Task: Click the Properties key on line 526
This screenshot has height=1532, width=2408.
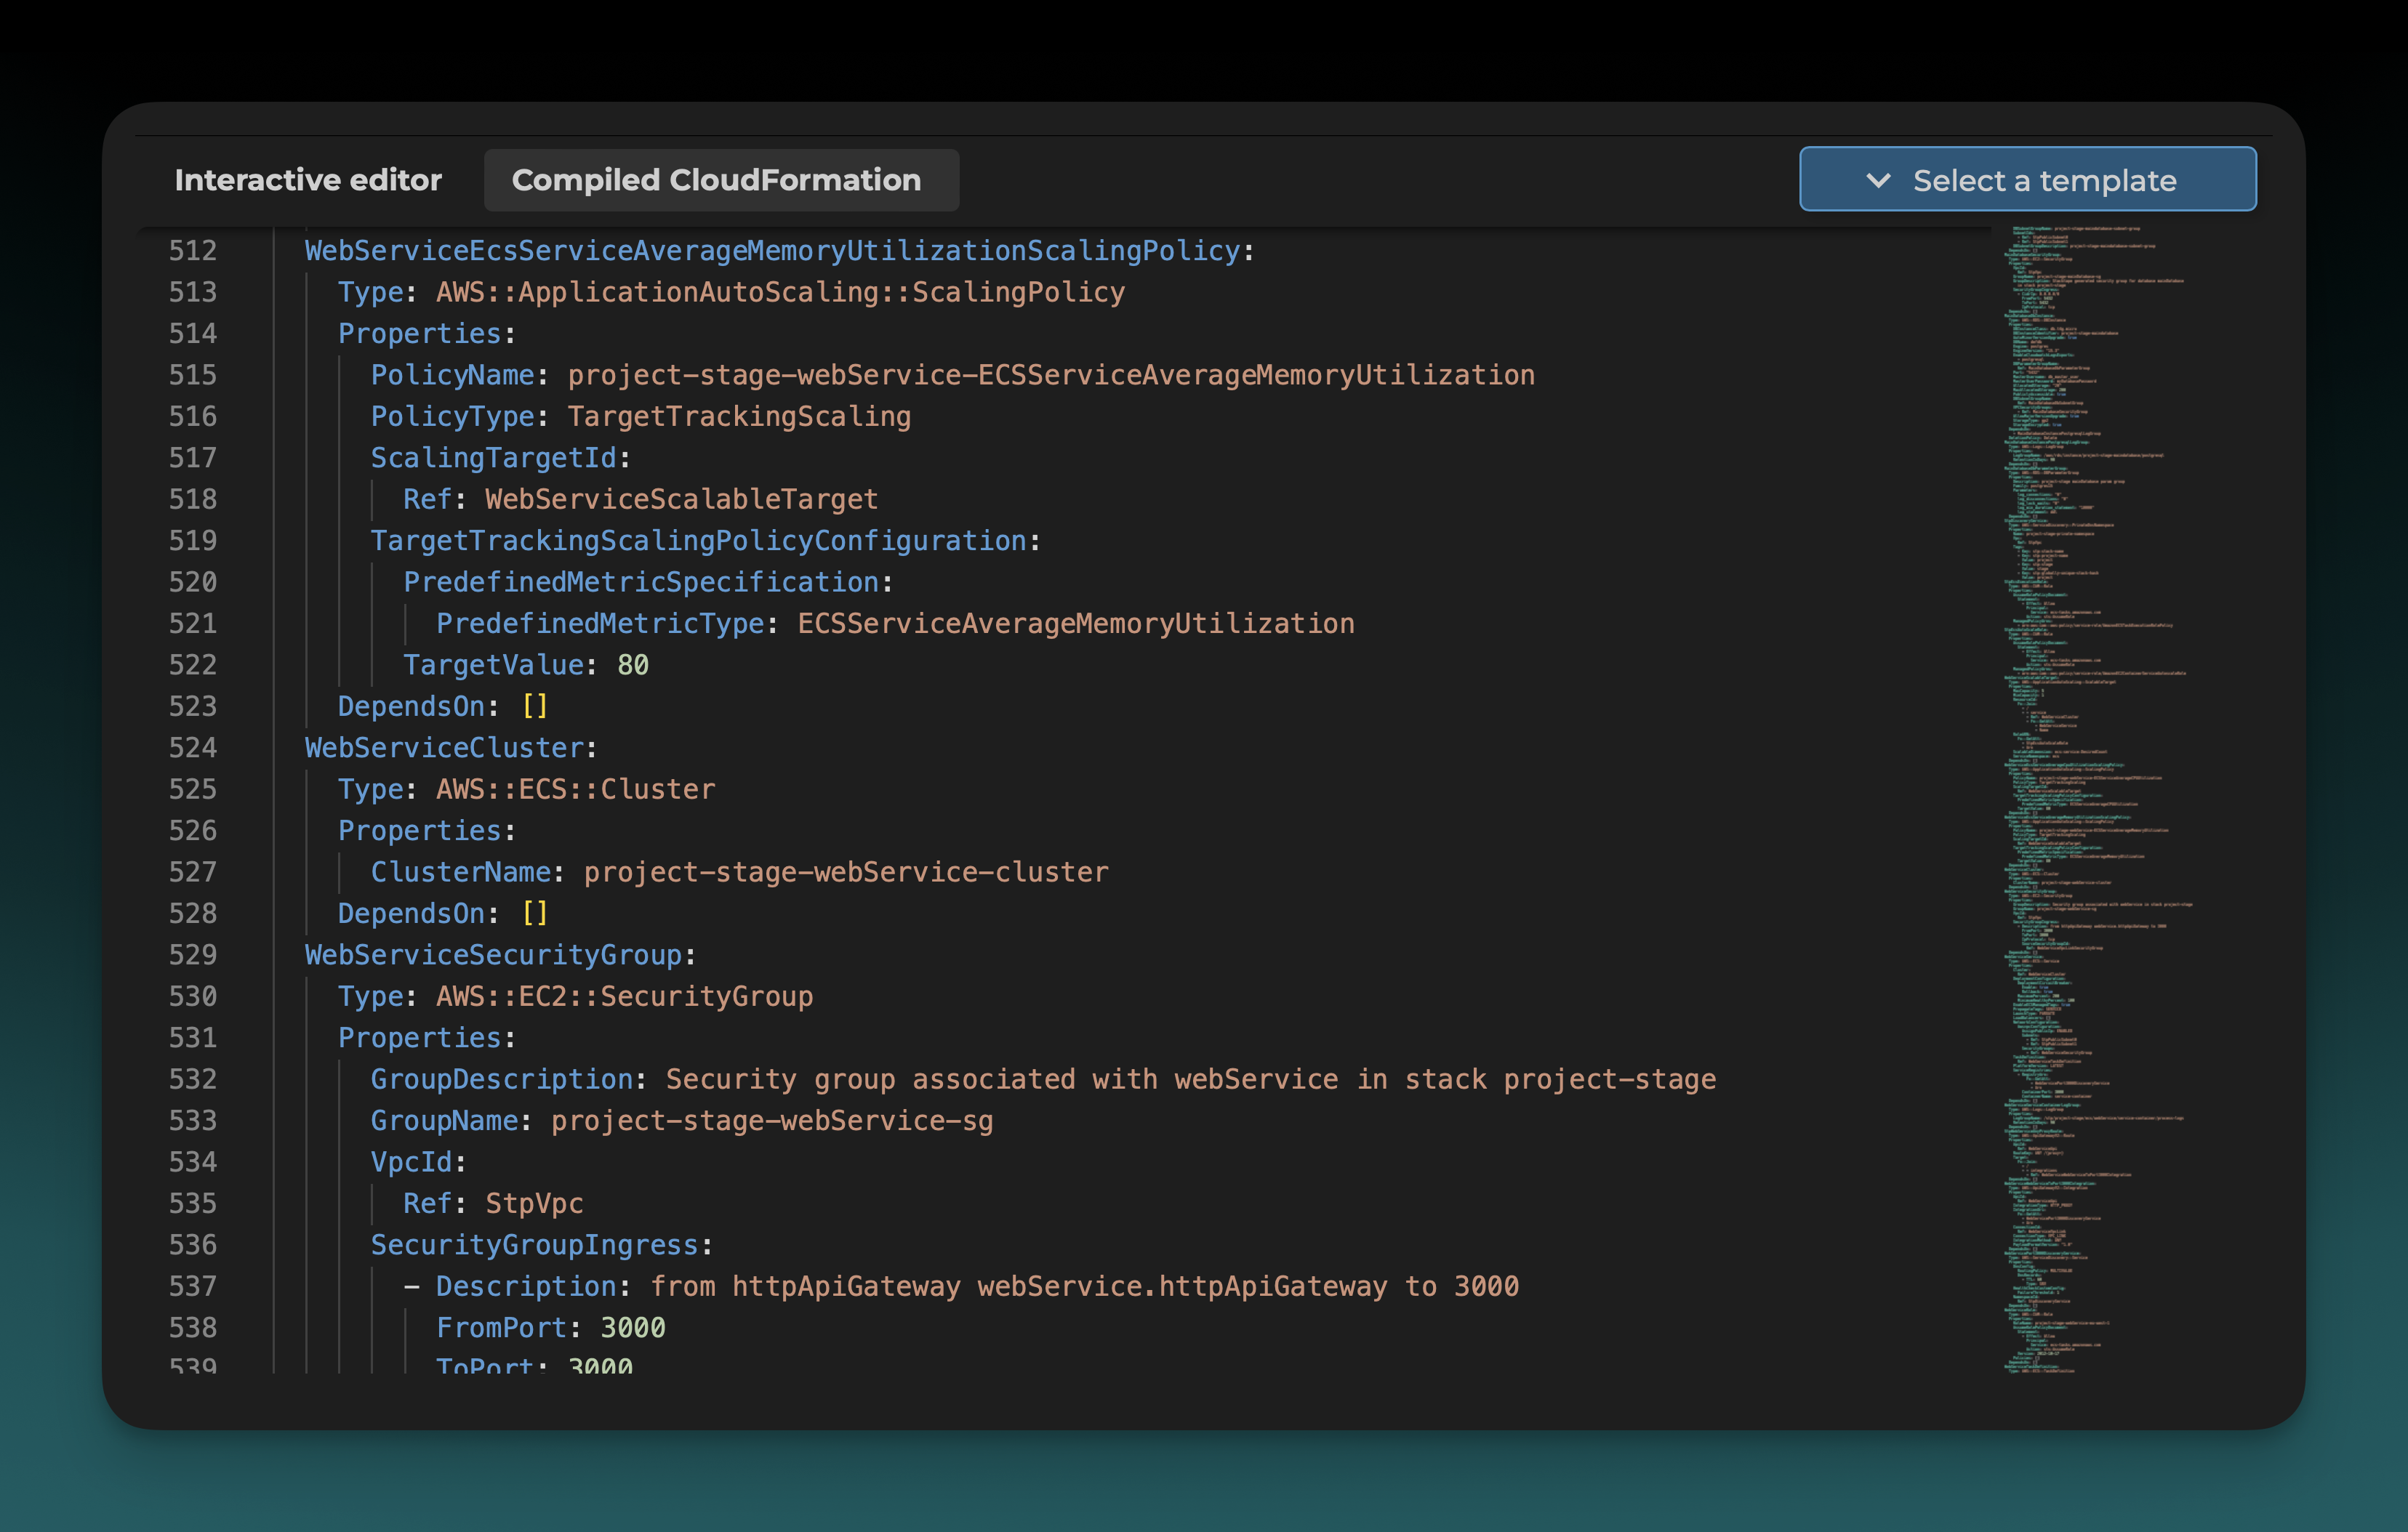Action: click(420, 831)
